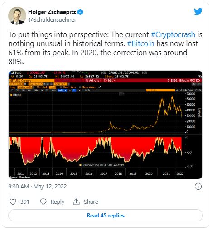
Task: Click the Threshold value field
Action: pyautogui.click(x=53, y=87)
